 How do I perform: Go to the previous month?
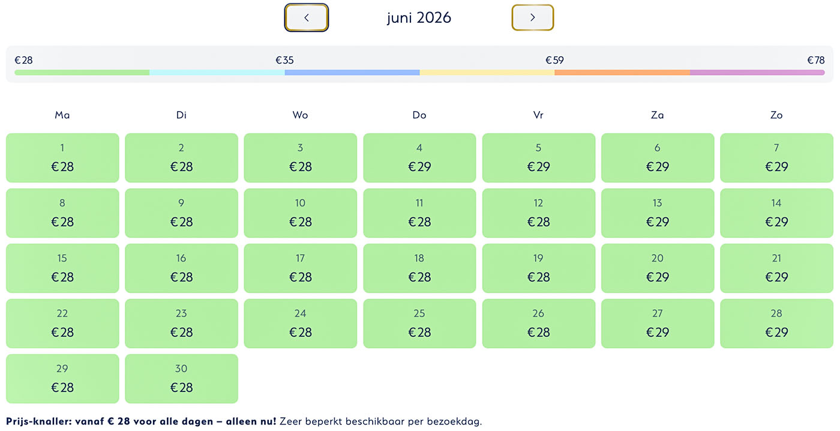(306, 17)
